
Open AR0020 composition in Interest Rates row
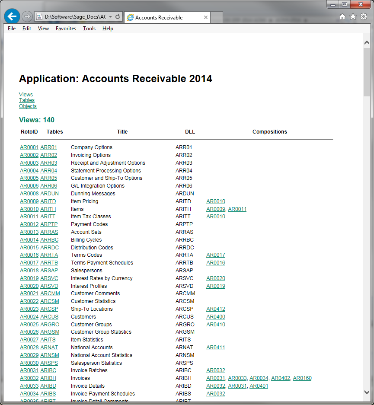[x=216, y=278]
